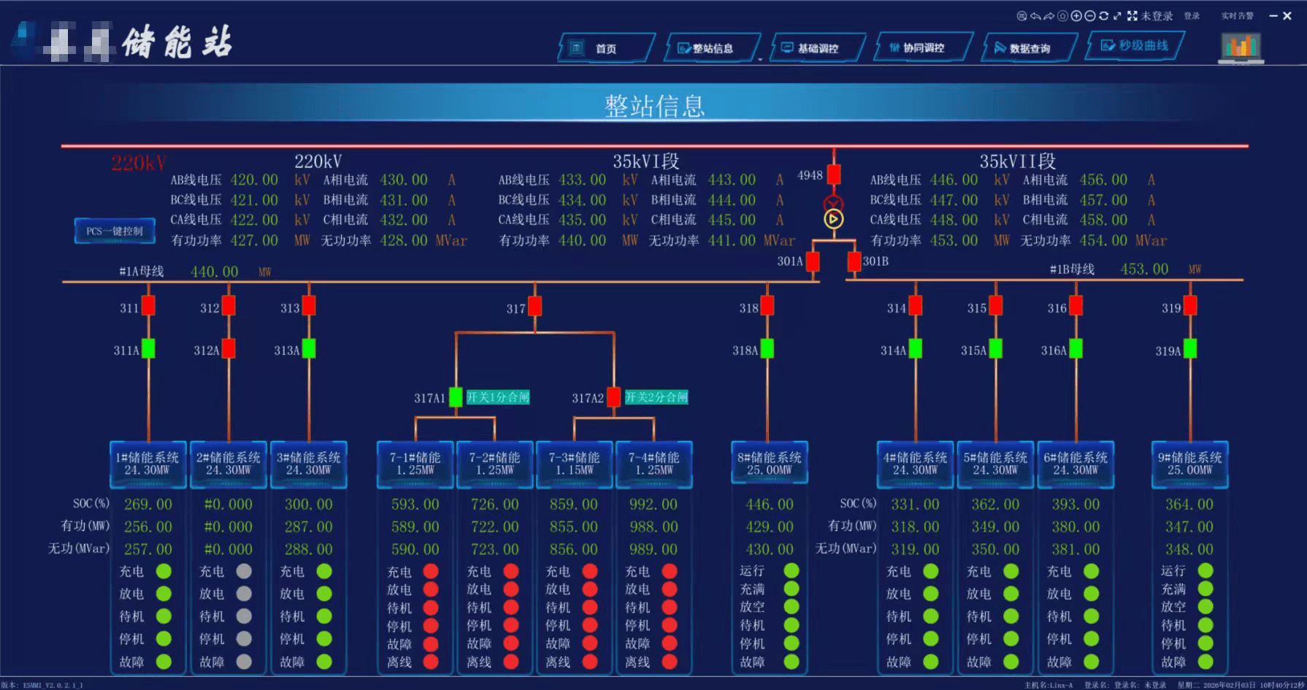Click the zoom in (+) toolbar icon
Image resolution: width=1307 pixels, height=690 pixels.
point(1076,16)
